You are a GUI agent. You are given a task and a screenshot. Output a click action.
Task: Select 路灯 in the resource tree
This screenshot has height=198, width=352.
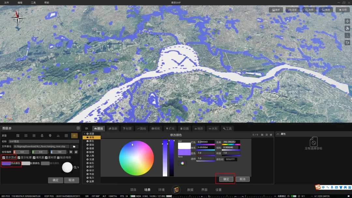[92, 167]
